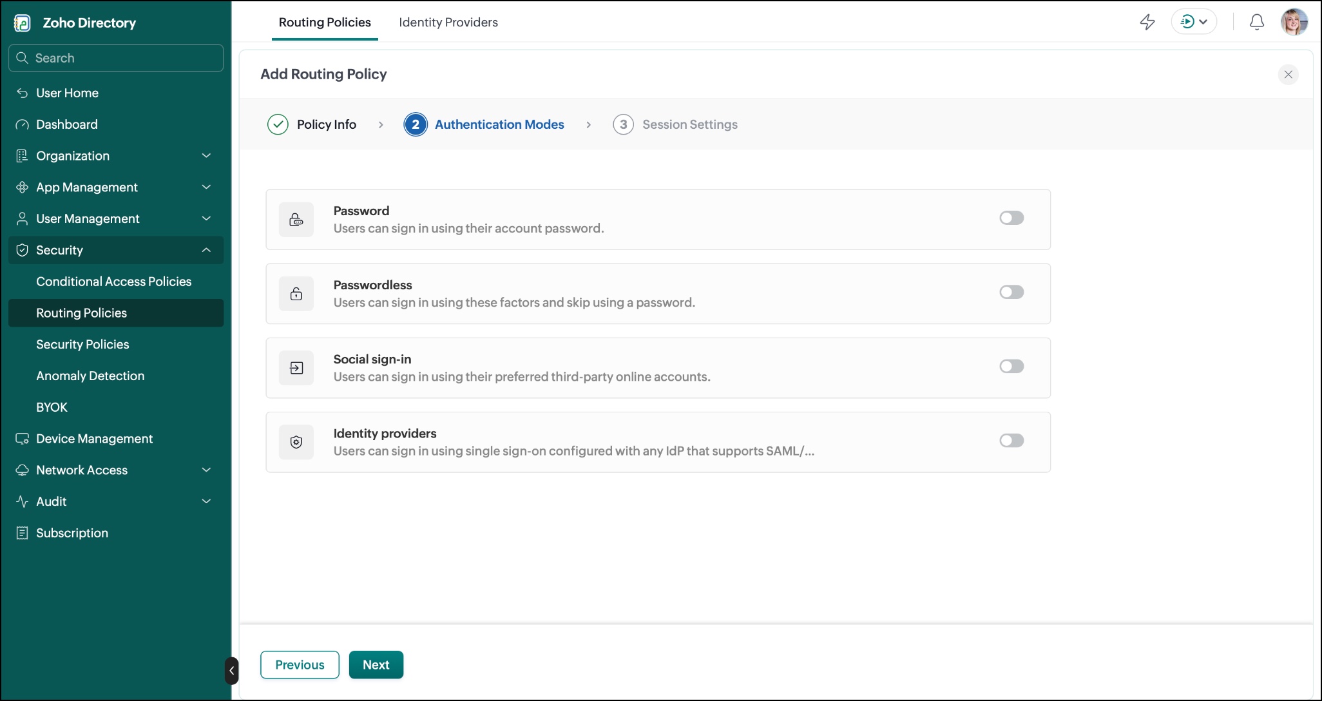Open the notifications bell icon

(1257, 22)
